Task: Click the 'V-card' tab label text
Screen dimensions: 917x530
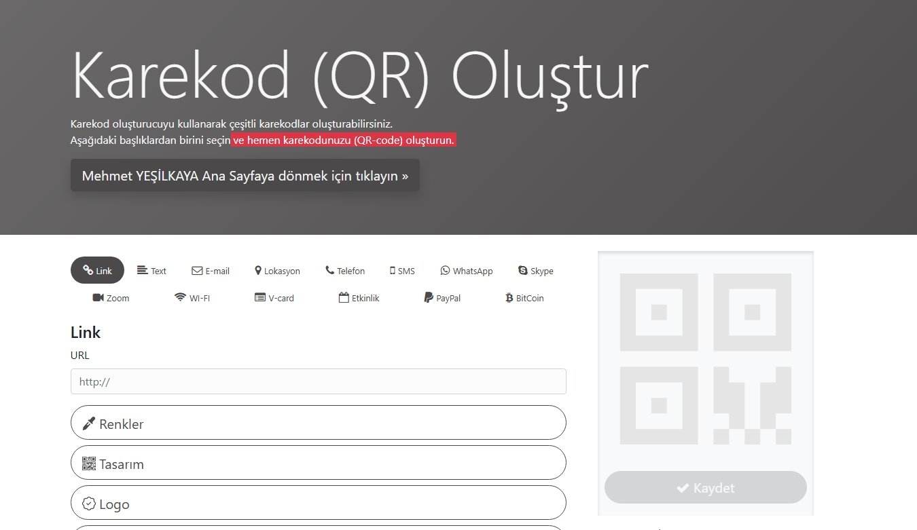Action: click(281, 298)
